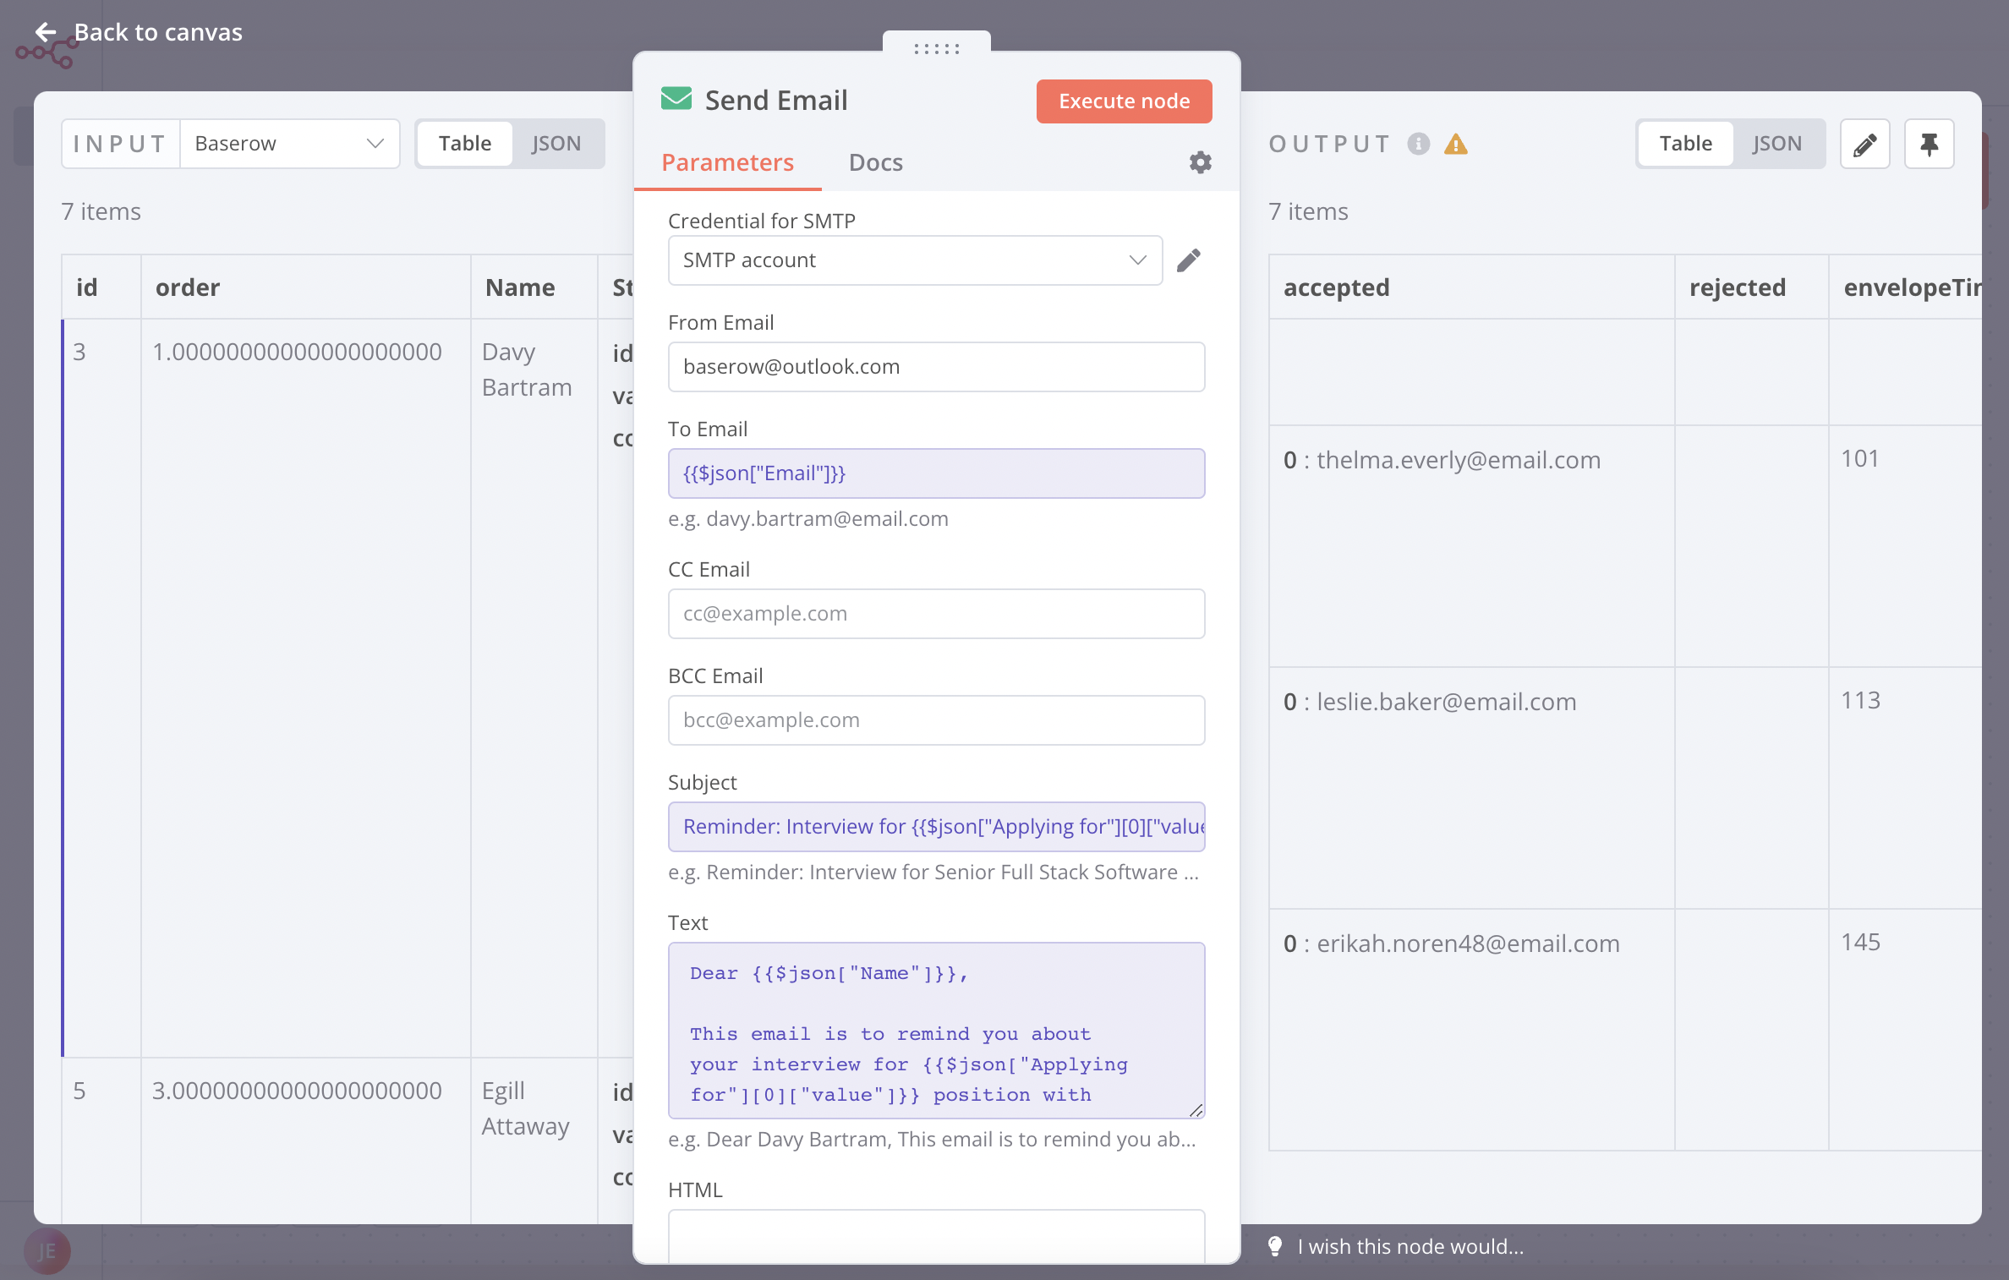The width and height of the screenshot is (2009, 1280).
Task: Click the lightbulb feedback icon
Action: coord(1275,1246)
